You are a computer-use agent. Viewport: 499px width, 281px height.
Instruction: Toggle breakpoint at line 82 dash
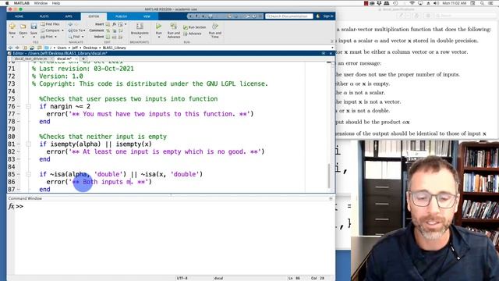point(19,151)
